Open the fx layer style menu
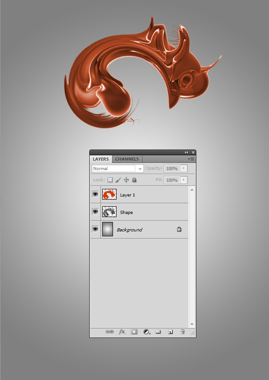 121,332
